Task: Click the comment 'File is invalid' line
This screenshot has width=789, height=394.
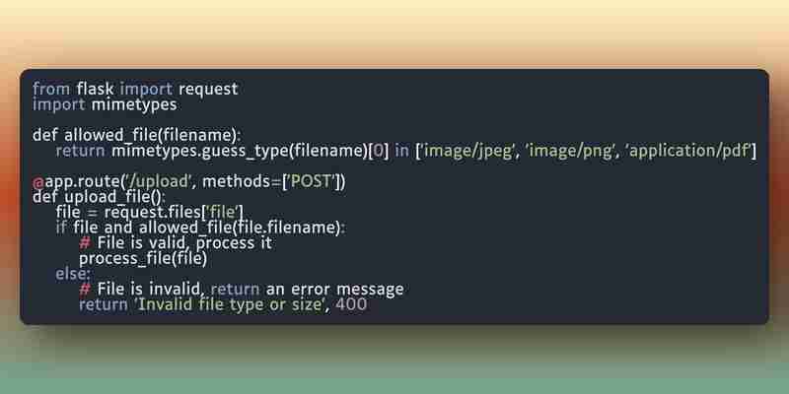Action: pos(242,289)
